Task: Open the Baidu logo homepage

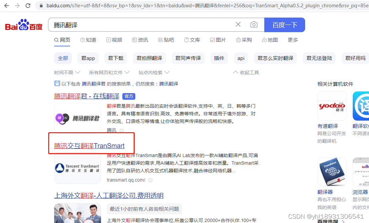Action: pyautogui.click(x=24, y=25)
